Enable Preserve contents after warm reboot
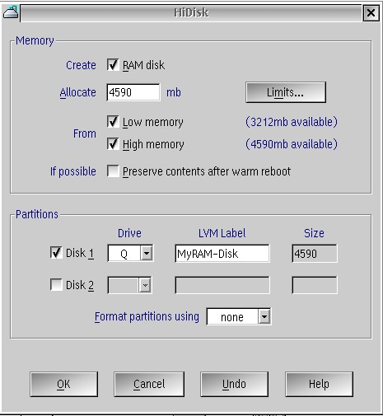This screenshot has height=416, width=383. coord(113,171)
